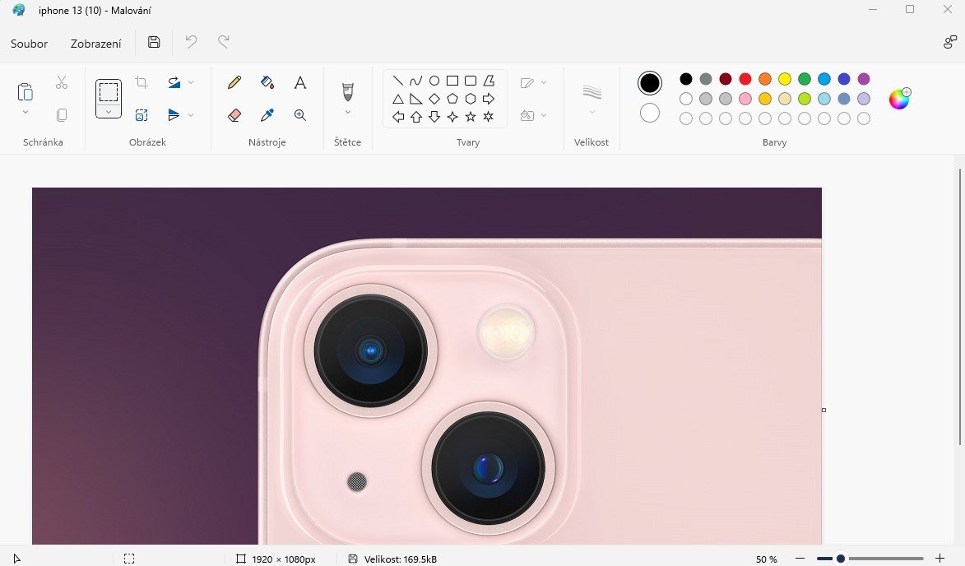Select the Fill bucket tool
Image resolution: width=965 pixels, height=566 pixels.
pyautogui.click(x=267, y=82)
